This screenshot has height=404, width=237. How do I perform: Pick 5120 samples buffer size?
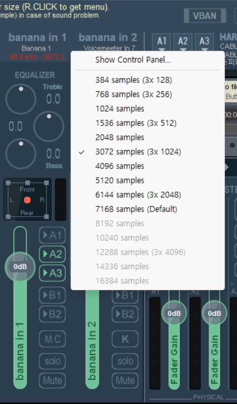[x=148, y=180]
